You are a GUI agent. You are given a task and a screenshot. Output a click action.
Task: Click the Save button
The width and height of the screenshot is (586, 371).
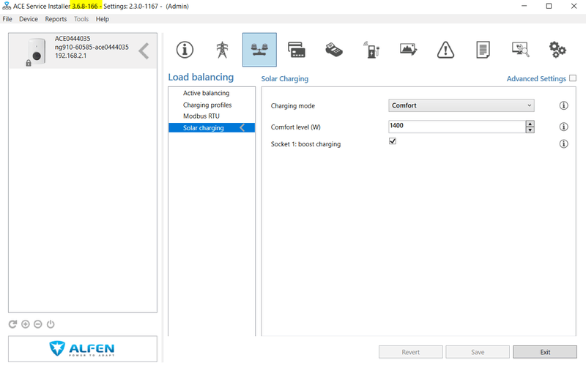pos(478,352)
